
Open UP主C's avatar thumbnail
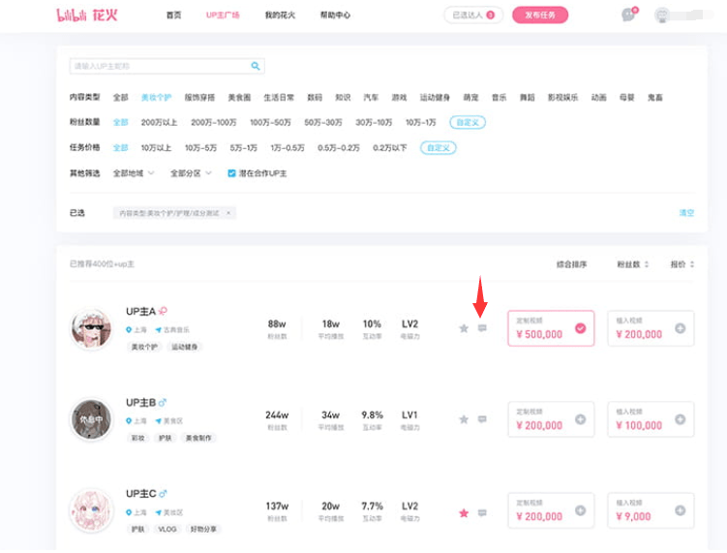(x=91, y=510)
